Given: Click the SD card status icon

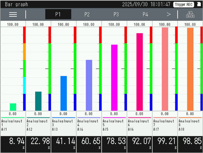Looking at the screenshot, I should point(199,4).
